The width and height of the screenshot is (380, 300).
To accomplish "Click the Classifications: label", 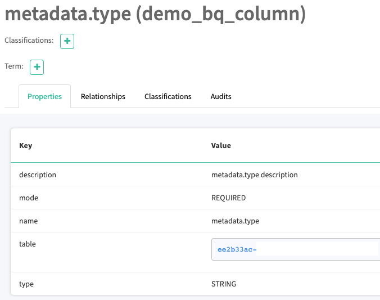I will pyautogui.click(x=29, y=41).
